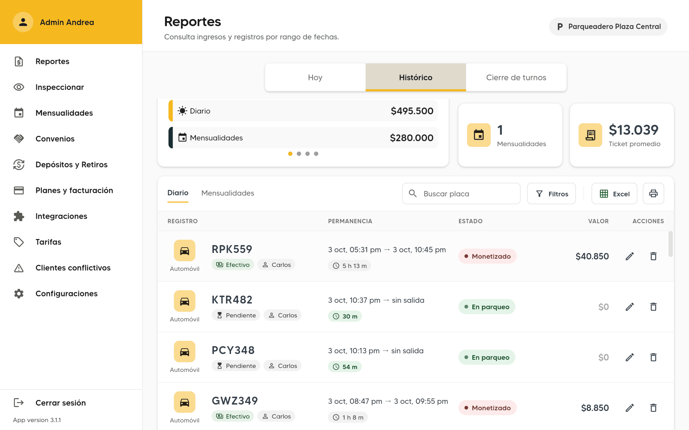
Task: Click the Cerrar sesión logout icon
Action: [19, 403]
